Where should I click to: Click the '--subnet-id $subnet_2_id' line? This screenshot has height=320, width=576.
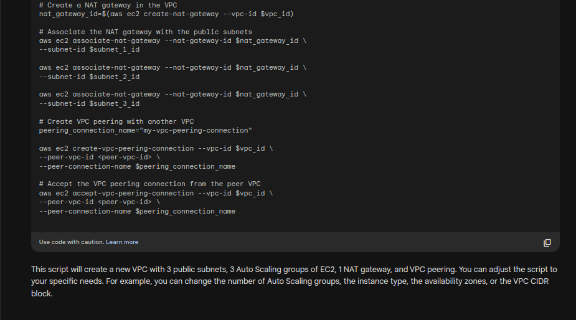[89, 77]
